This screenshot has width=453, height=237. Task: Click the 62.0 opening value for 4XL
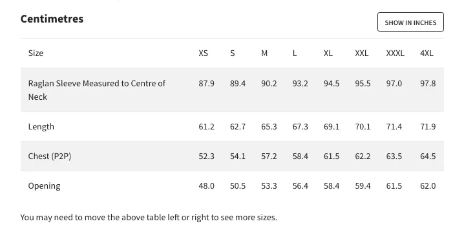pyautogui.click(x=428, y=186)
